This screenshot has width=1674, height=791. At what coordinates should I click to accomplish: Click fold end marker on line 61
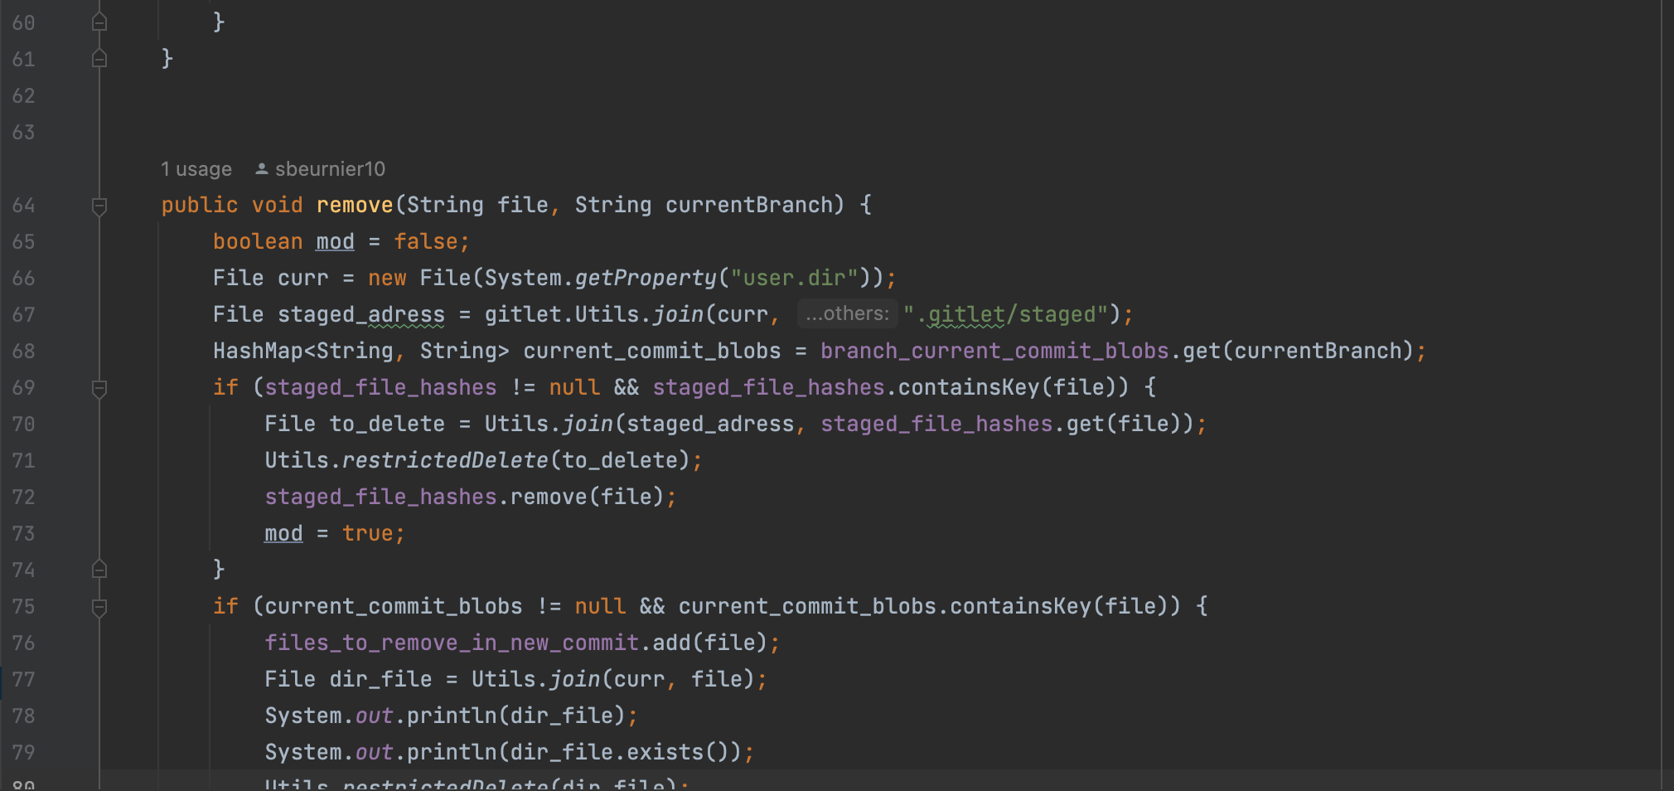(x=99, y=59)
